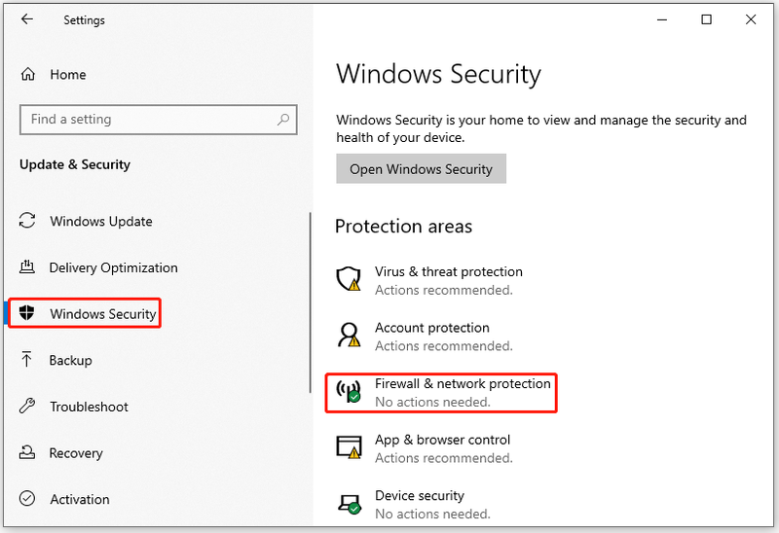The height and width of the screenshot is (533, 779).
Task: Click the search magnifier icon in Find a setting
Action: coord(283,119)
